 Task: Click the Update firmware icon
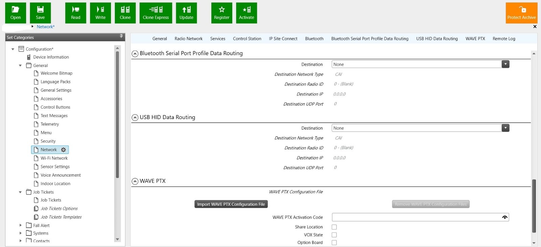coord(186,13)
